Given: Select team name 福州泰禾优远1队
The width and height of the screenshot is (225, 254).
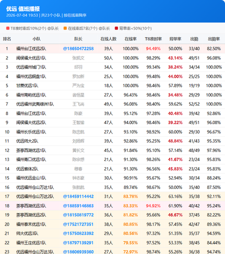Looking at the screenshot, I should tap(31, 225).
